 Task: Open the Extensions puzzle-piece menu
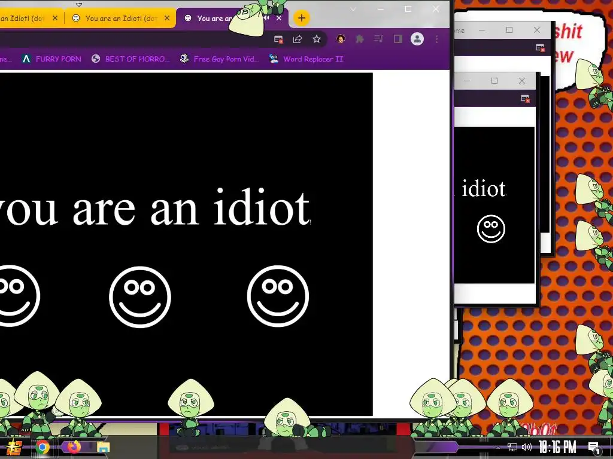pyautogui.click(x=360, y=39)
